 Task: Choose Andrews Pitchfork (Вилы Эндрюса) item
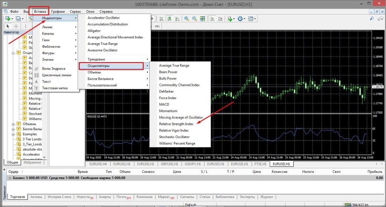point(54,68)
